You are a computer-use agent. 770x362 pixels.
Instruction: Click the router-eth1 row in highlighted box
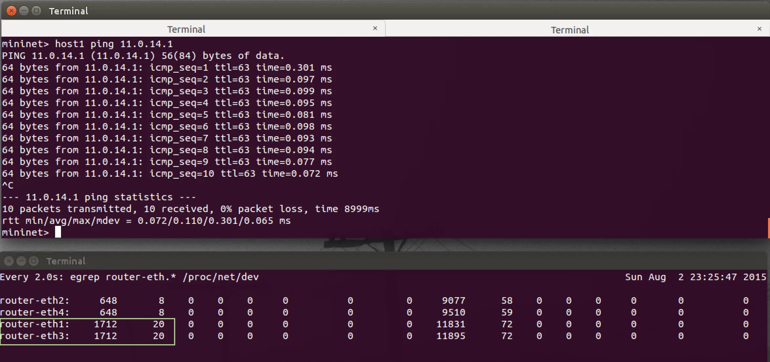coord(35,324)
